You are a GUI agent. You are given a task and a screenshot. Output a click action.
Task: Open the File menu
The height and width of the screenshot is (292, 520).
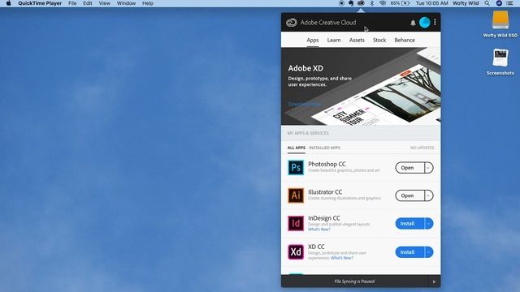point(72,3)
